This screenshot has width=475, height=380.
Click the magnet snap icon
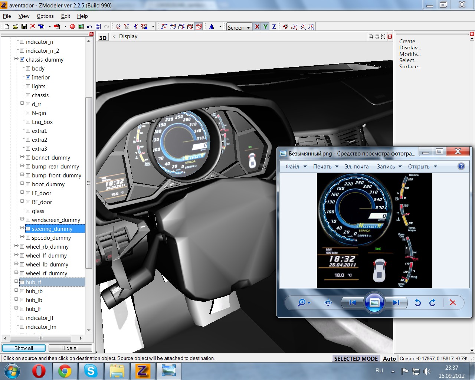(x=285, y=26)
